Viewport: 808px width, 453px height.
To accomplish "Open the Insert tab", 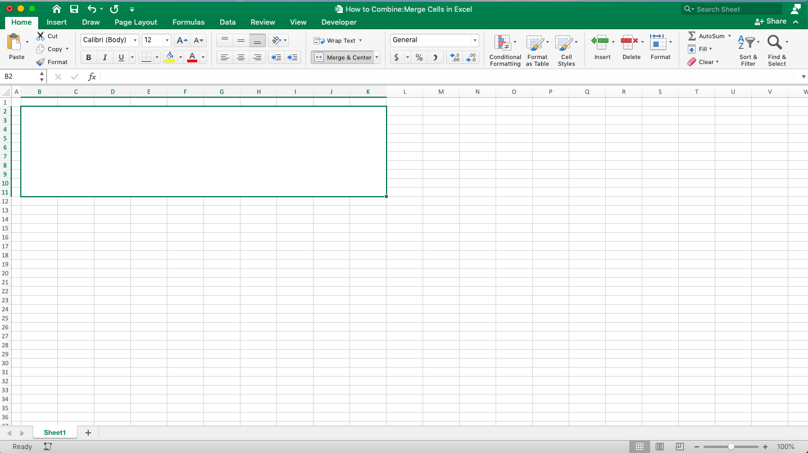I will pos(57,22).
